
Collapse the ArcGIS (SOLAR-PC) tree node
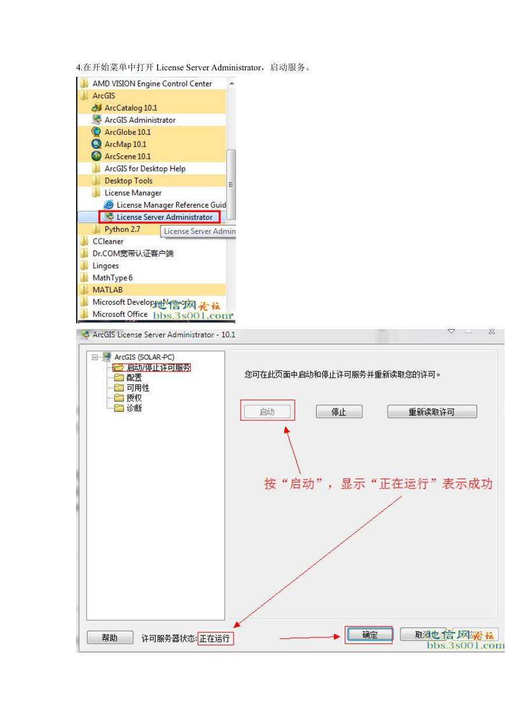95,357
